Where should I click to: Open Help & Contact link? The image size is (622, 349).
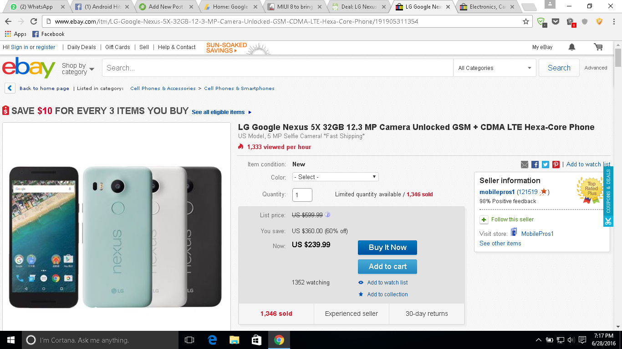click(x=177, y=47)
